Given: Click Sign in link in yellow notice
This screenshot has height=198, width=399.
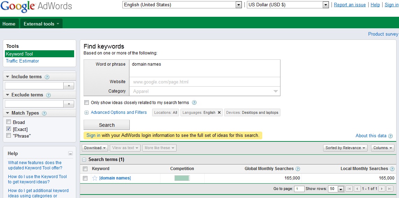Looking at the screenshot, I should point(93,135).
